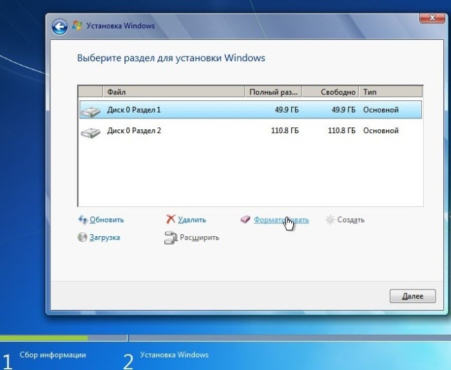Click the drive icon next to Расширить
Viewport: 451px width, 370px height.
click(x=171, y=238)
